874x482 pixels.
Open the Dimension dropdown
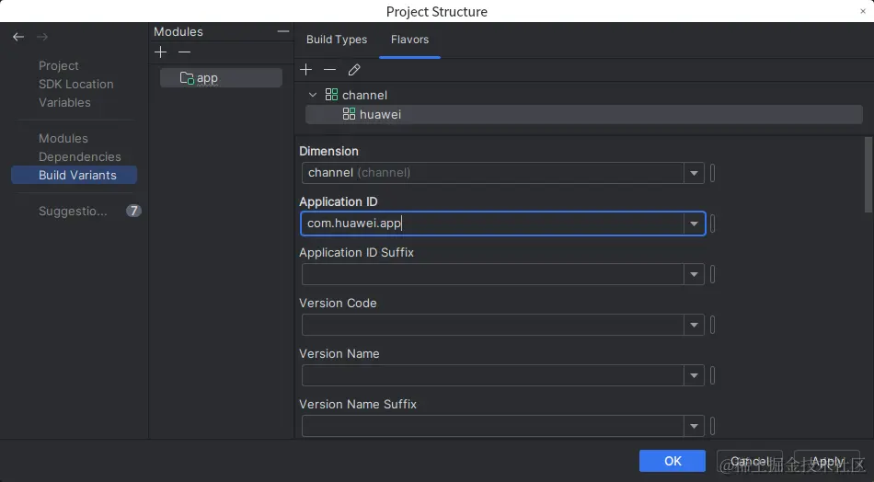pos(695,173)
